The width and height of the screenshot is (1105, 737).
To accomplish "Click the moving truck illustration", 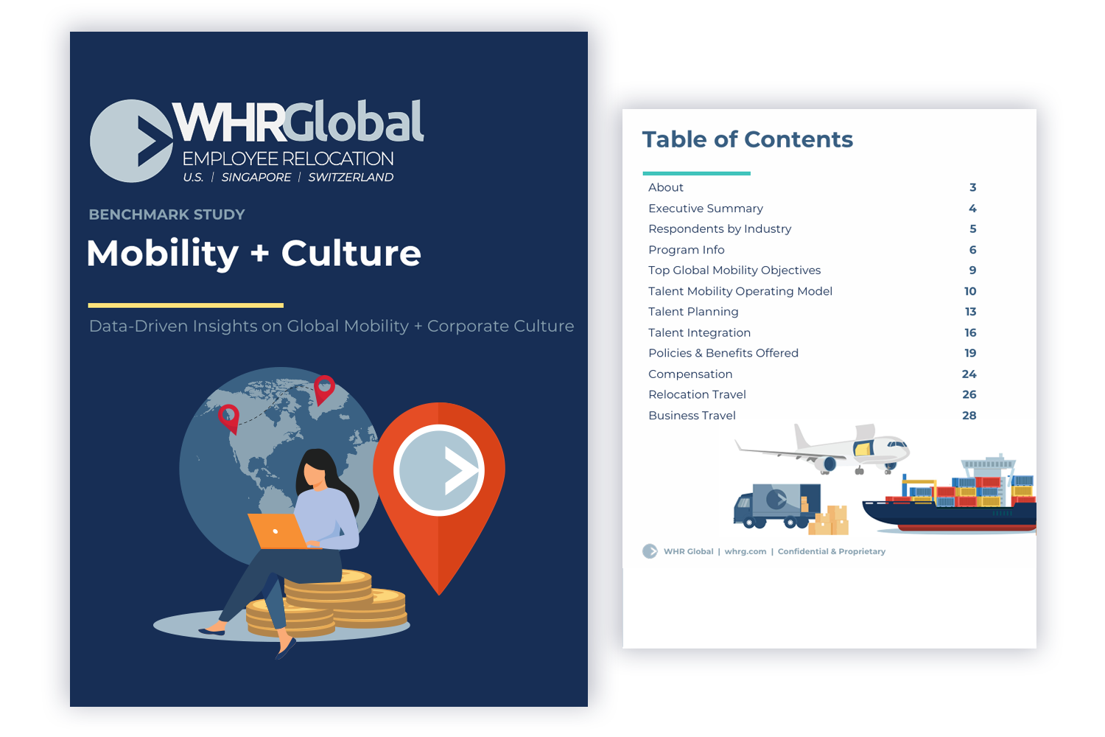I will tap(776, 506).
